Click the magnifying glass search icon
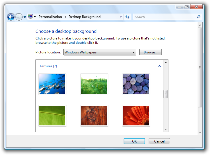 pyautogui.click(x=198, y=17)
